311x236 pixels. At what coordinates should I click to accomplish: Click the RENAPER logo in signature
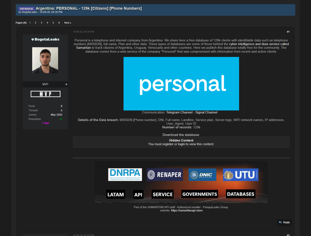[x=165, y=174]
